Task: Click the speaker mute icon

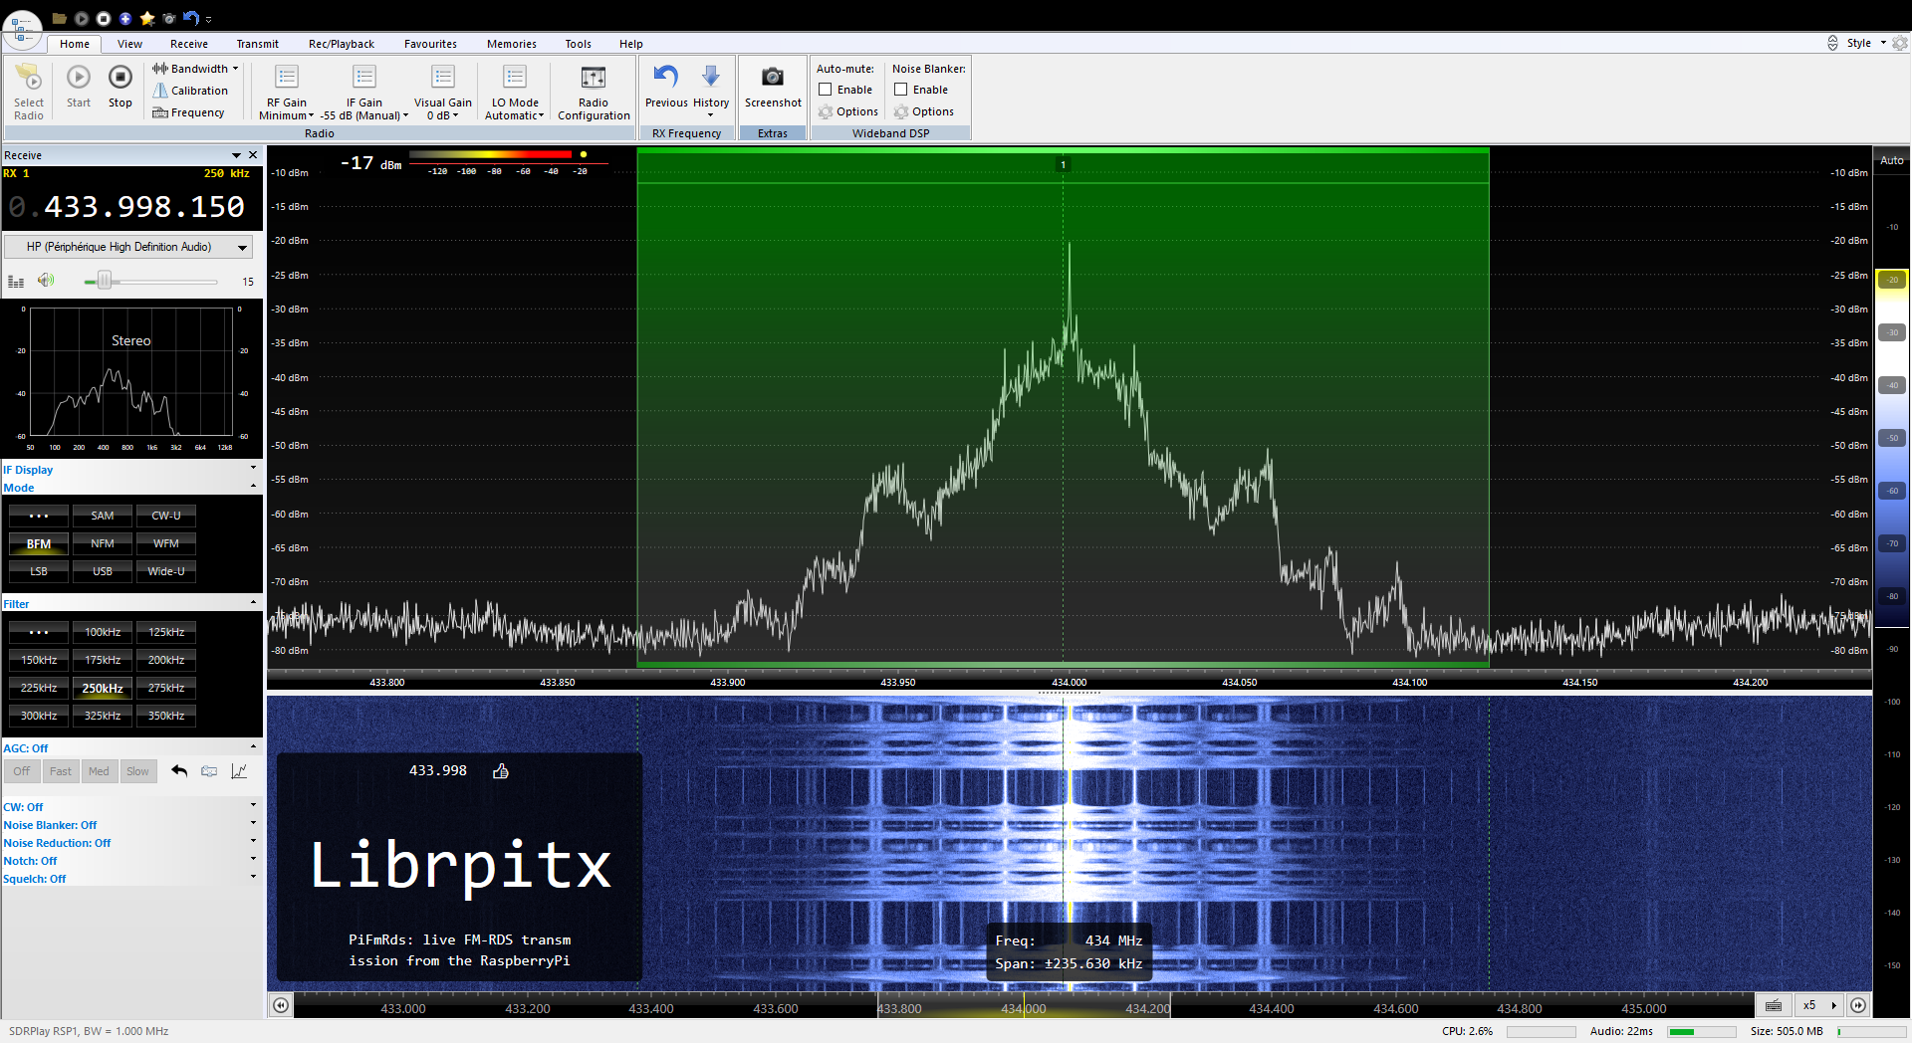Action: click(x=46, y=281)
